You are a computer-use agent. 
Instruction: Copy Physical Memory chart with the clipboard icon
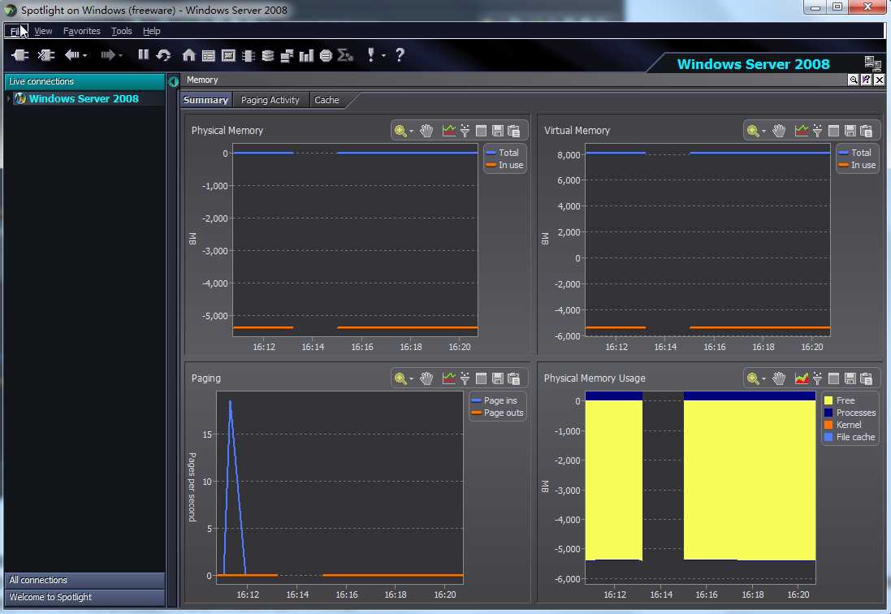(x=513, y=132)
